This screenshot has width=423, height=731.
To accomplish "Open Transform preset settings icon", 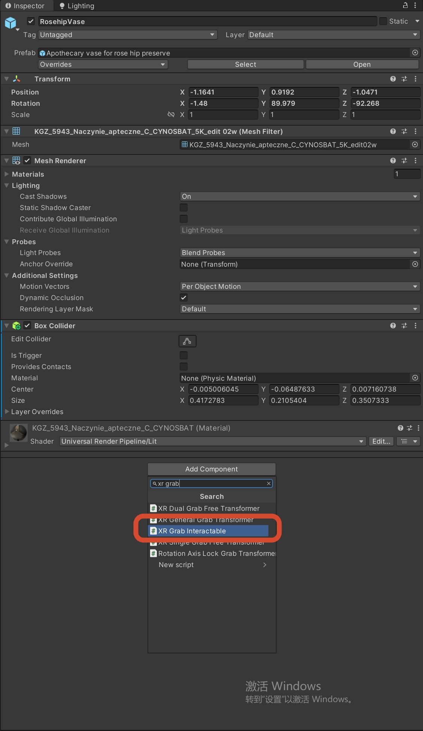I will point(404,79).
